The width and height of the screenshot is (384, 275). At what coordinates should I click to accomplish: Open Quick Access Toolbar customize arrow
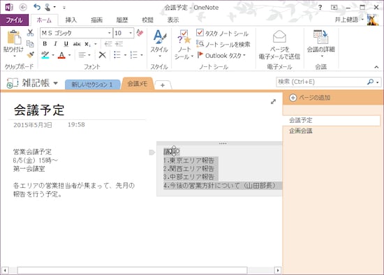pyautogui.click(x=64, y=8)
